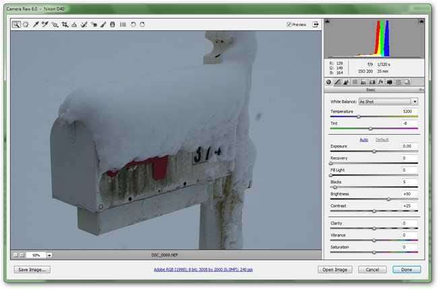
Task: Rotate image 90° clockwise
Action: (x=142, y=24)
